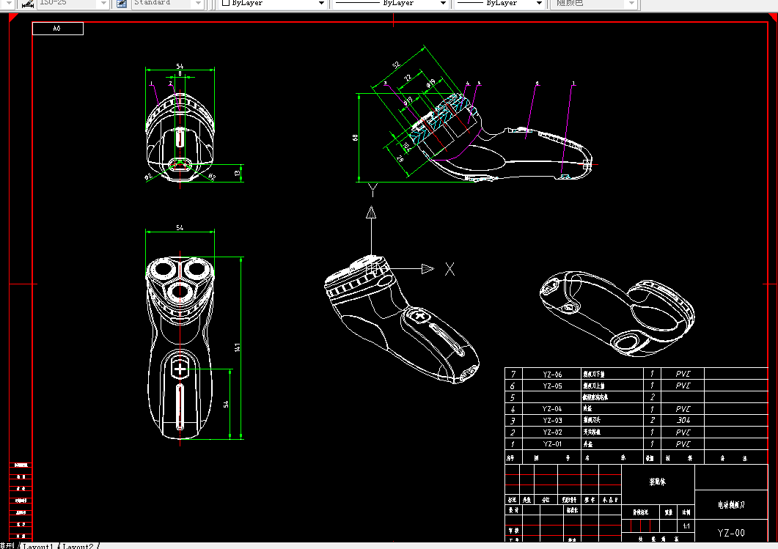
Task: Expand the ByLayer lineweight dropdown
Action: point(539,4)
